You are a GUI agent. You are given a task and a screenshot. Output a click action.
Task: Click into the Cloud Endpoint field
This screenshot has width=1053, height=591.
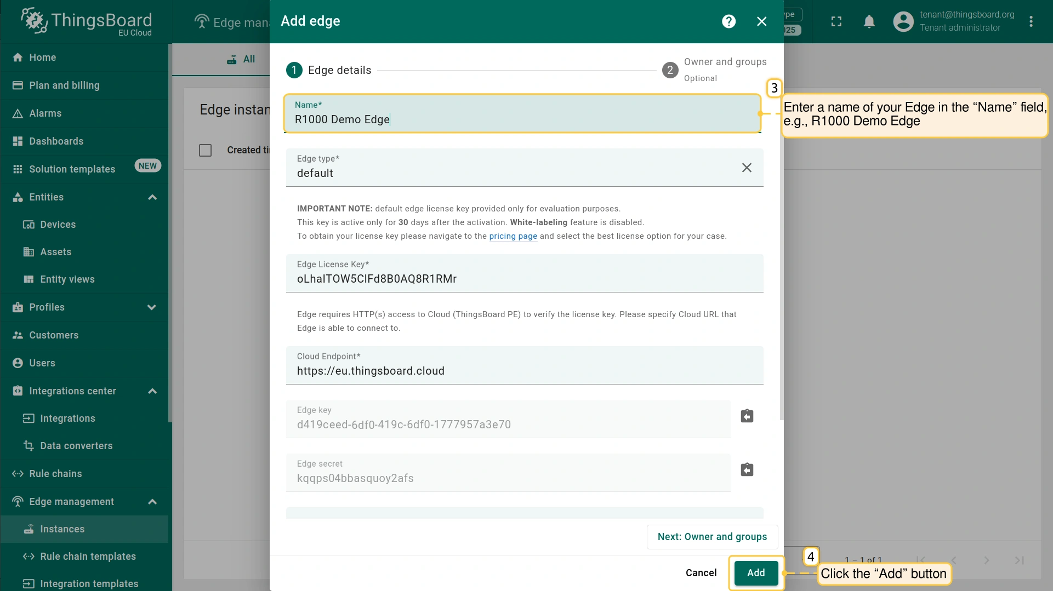click(524, 371)
